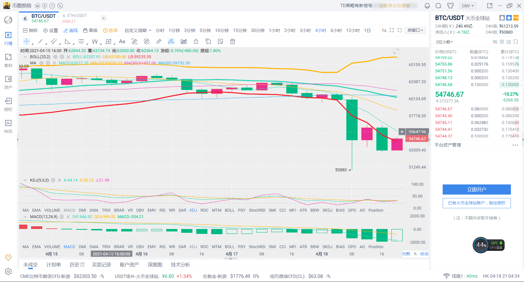
Task: Toggle 自动 auto scale
Action: coord(424,254)
